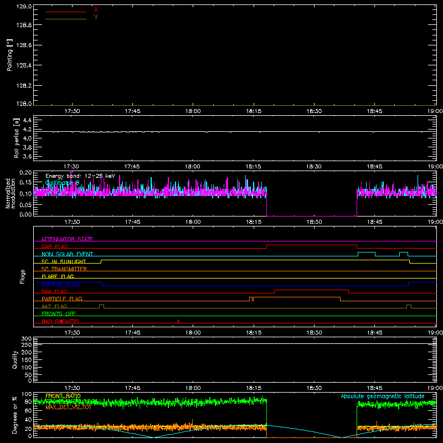The height and width of the screenshot is (443, 443).
Task: Click the olive Y legend line sample
Action: 66,19
